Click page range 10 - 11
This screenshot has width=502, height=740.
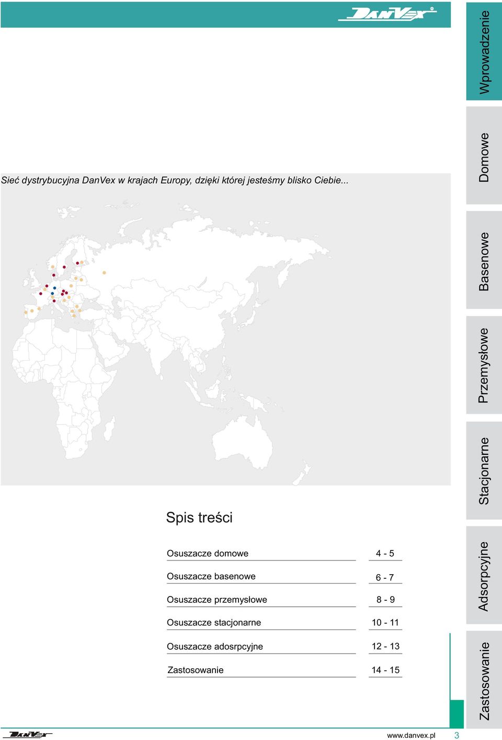click(385, 623)
